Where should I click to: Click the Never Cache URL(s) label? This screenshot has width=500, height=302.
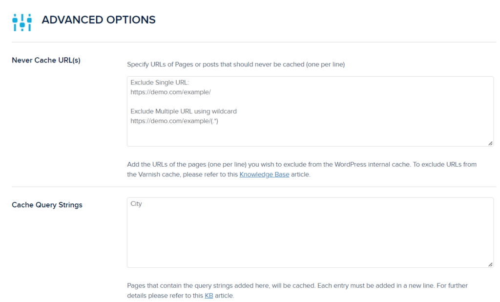tap(46, 61)
